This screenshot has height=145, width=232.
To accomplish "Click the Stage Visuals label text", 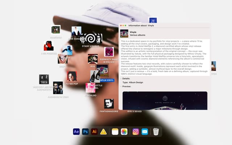I will [90, 46].
